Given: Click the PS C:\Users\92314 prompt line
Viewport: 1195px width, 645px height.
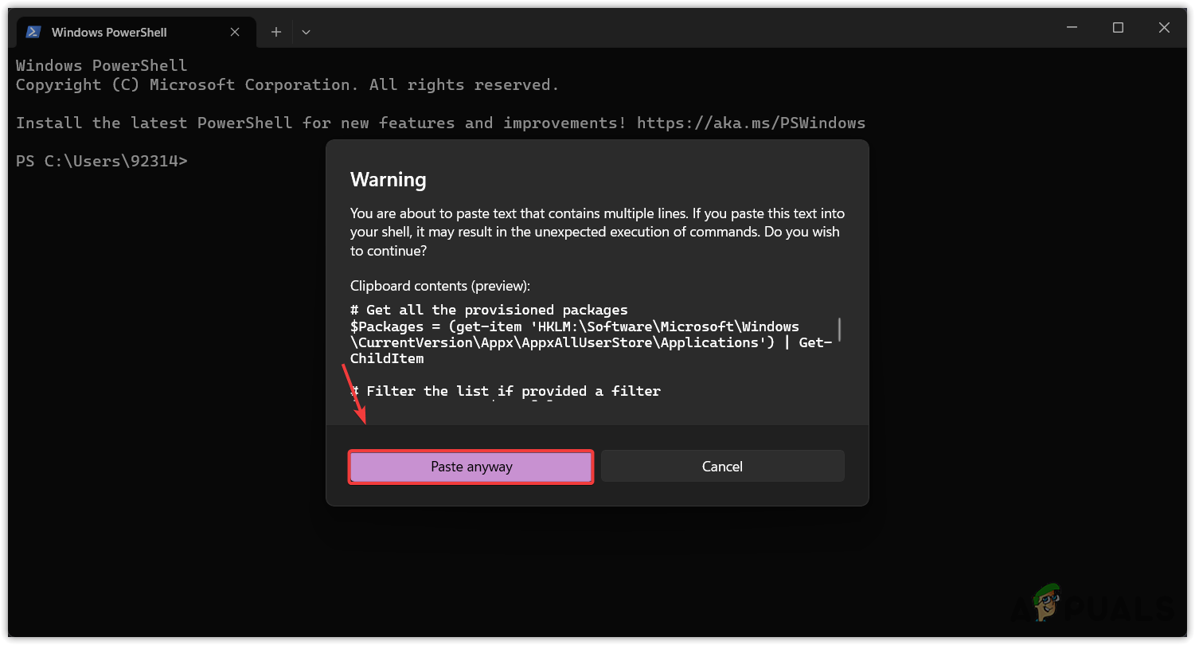Looking at the screenshot, I should click(102, 161).
